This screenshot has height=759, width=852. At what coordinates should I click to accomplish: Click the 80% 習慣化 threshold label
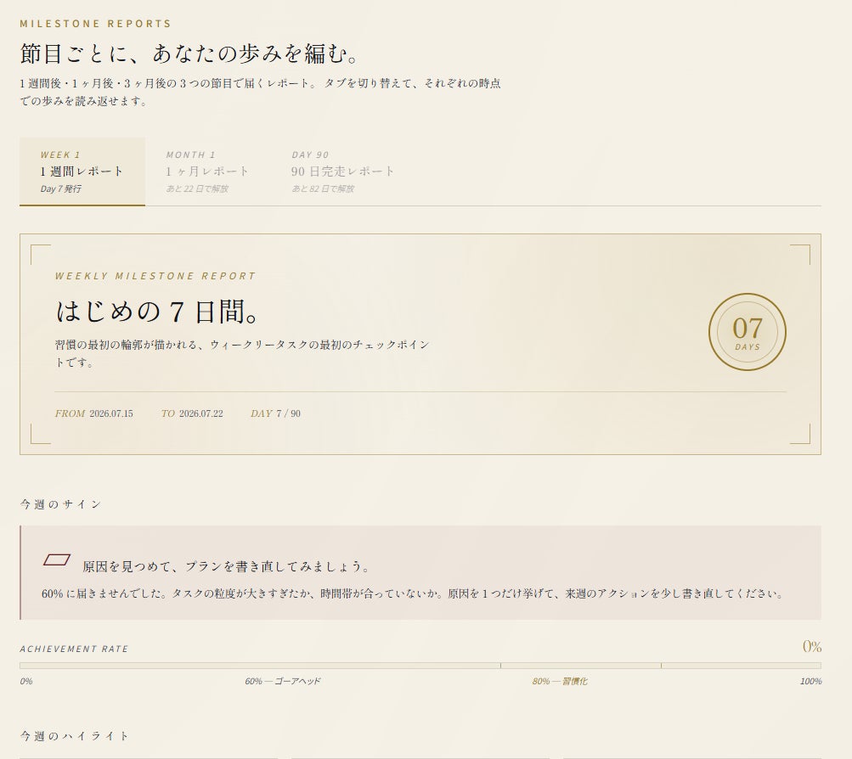click(560, 682)
